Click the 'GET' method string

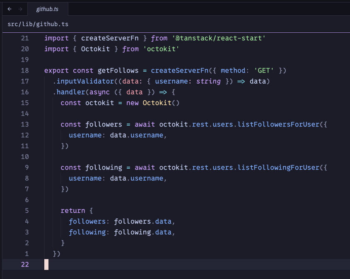tap(263, 70)
